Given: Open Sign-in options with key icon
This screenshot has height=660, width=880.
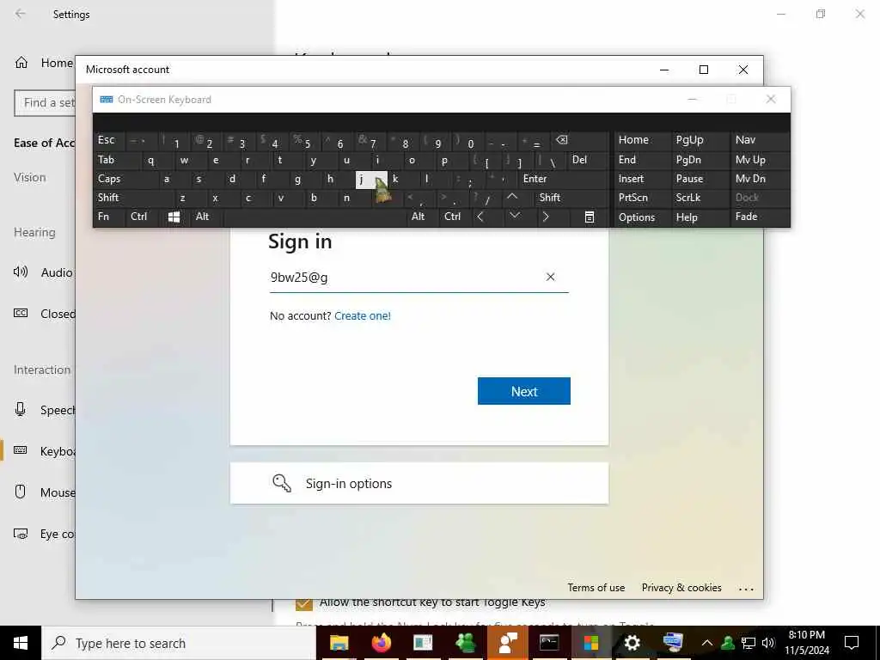Looking at the screenshot, I should pyautogui.click(x=419, y=483).
